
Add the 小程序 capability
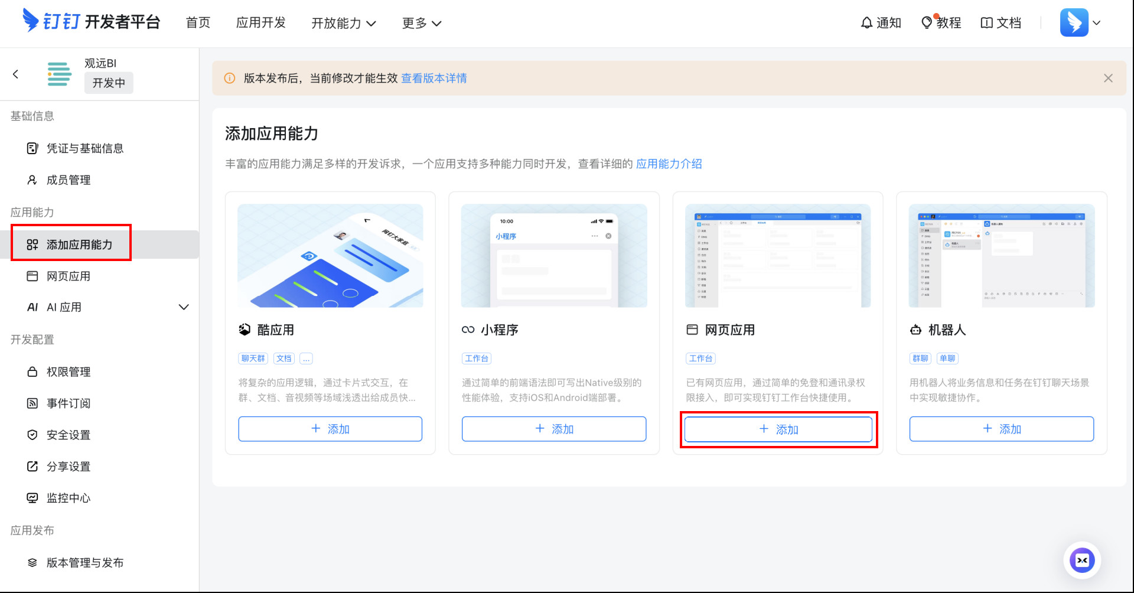(553, 429)
